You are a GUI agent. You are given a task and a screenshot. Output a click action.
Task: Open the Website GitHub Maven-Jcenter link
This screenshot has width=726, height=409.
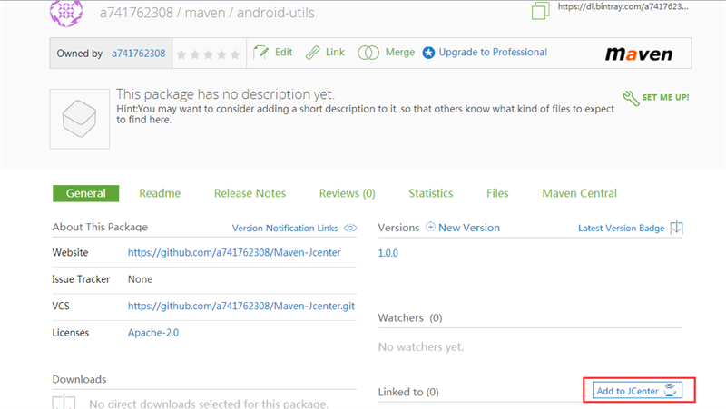pyautogui.click(x=234, y=253)
